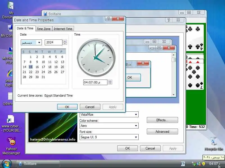Maximize the Solitaire window
This screenshot has width=225, height=168.
pyautogui.click(x=189, y=12)
